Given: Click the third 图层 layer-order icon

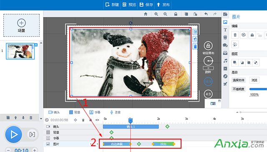Looking at the screenshot, I should pyautogui.click(x=249, y=62).
